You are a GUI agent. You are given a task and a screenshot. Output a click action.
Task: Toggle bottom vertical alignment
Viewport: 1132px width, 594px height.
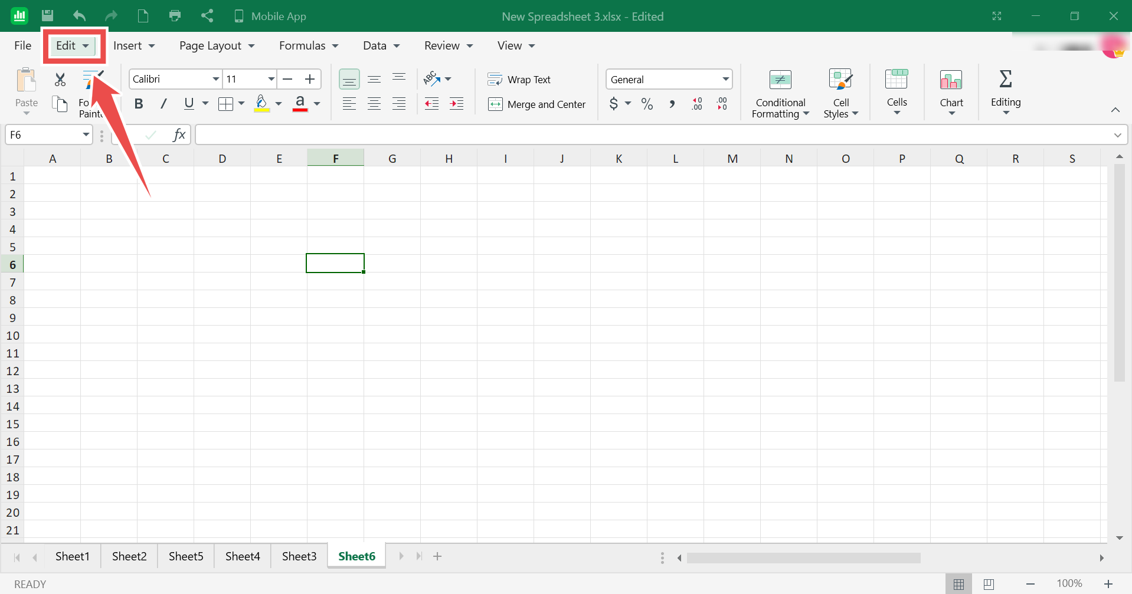coord(349,79)
